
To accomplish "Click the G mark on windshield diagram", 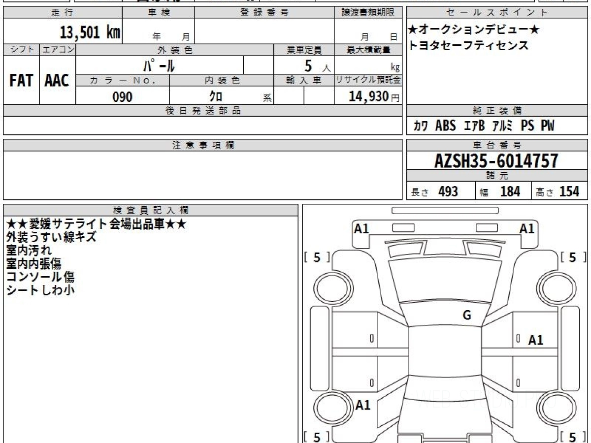I will [x=467, y=316].
